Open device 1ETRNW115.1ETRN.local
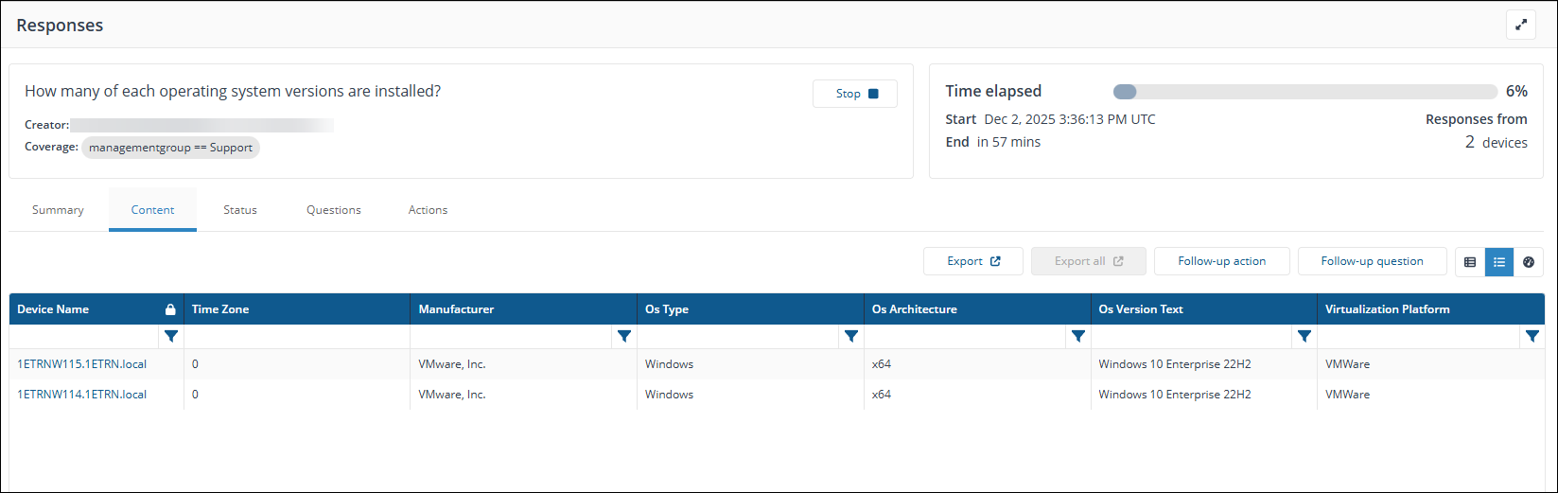1558x493 pixels. click(82, 364)
